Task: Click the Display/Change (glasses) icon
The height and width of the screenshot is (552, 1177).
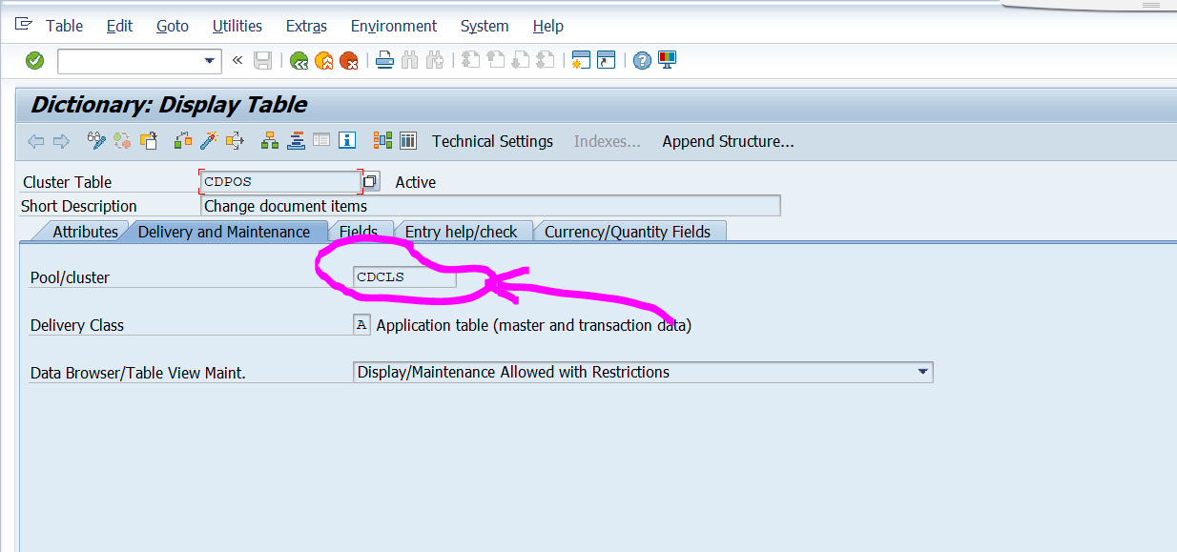Action: coord(94,140)
